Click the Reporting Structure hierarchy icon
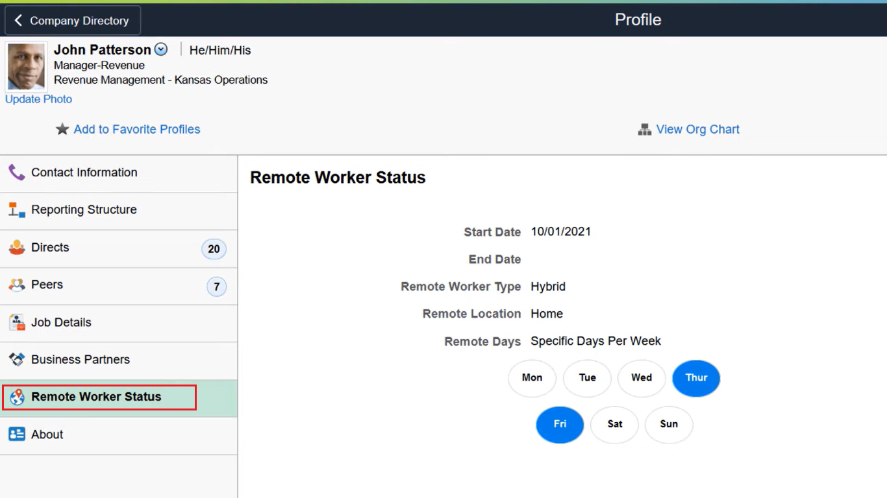Screen dimensions: 887x498 click(16, 209)
